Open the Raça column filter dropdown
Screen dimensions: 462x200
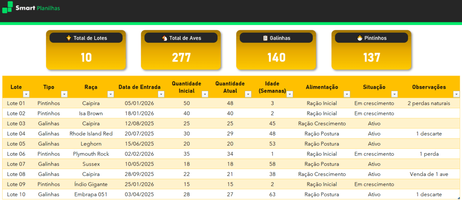click(x=111, y=94)
